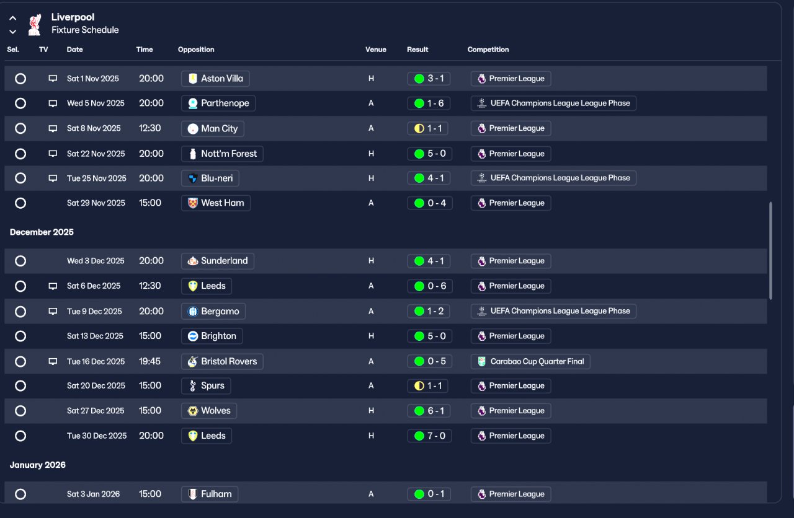Screen dimensions: 794x518
Task: Click the Liverpool club crest icon
Action: tap(35, 24)
